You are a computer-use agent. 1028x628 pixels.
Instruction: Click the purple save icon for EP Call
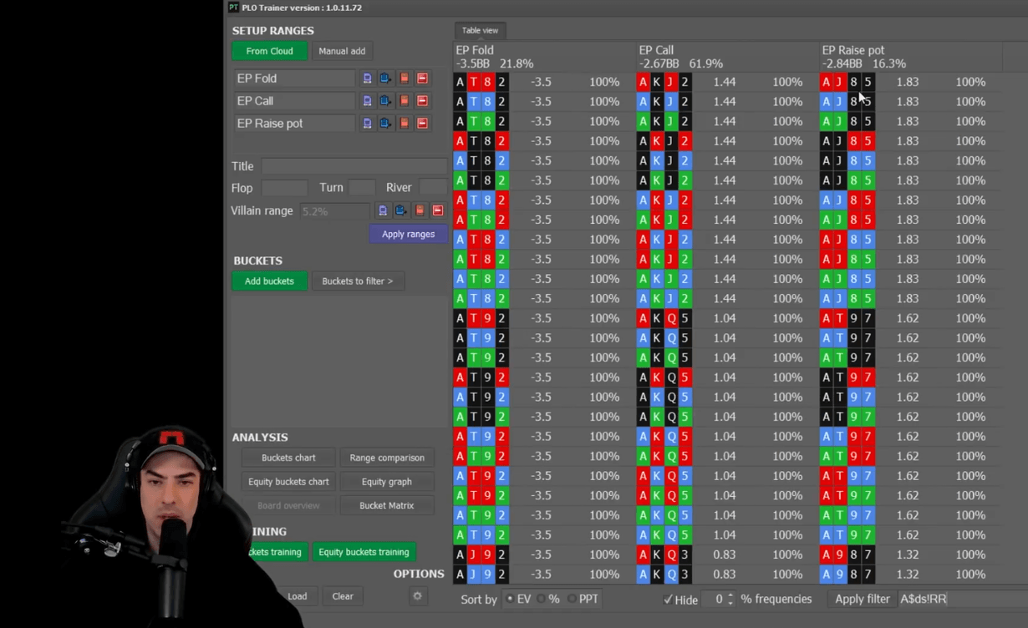(367, 101)
